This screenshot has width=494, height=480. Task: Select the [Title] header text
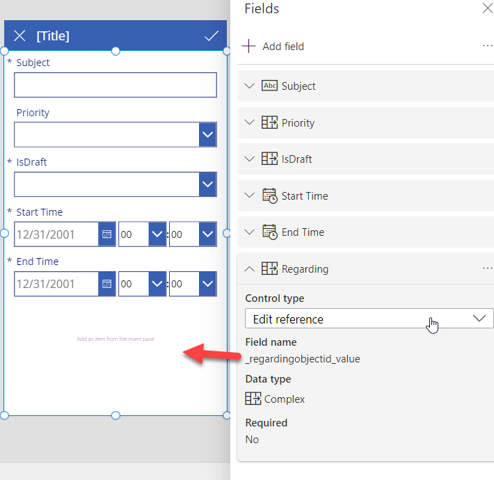click(53, 36)
